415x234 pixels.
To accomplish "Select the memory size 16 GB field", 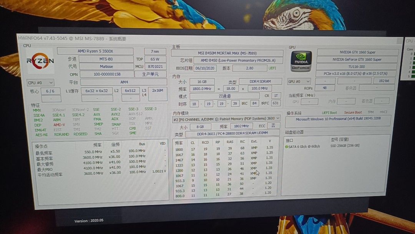I will click(x=202, y=82).
